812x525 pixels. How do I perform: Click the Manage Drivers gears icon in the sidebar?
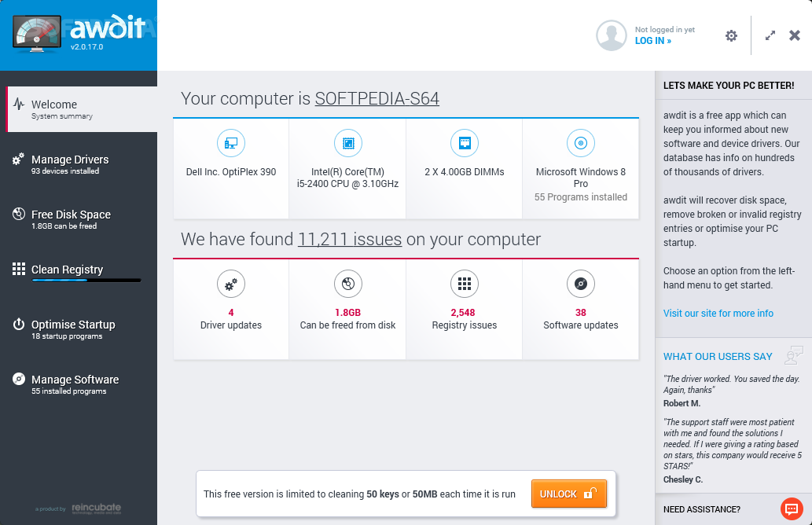19,159
